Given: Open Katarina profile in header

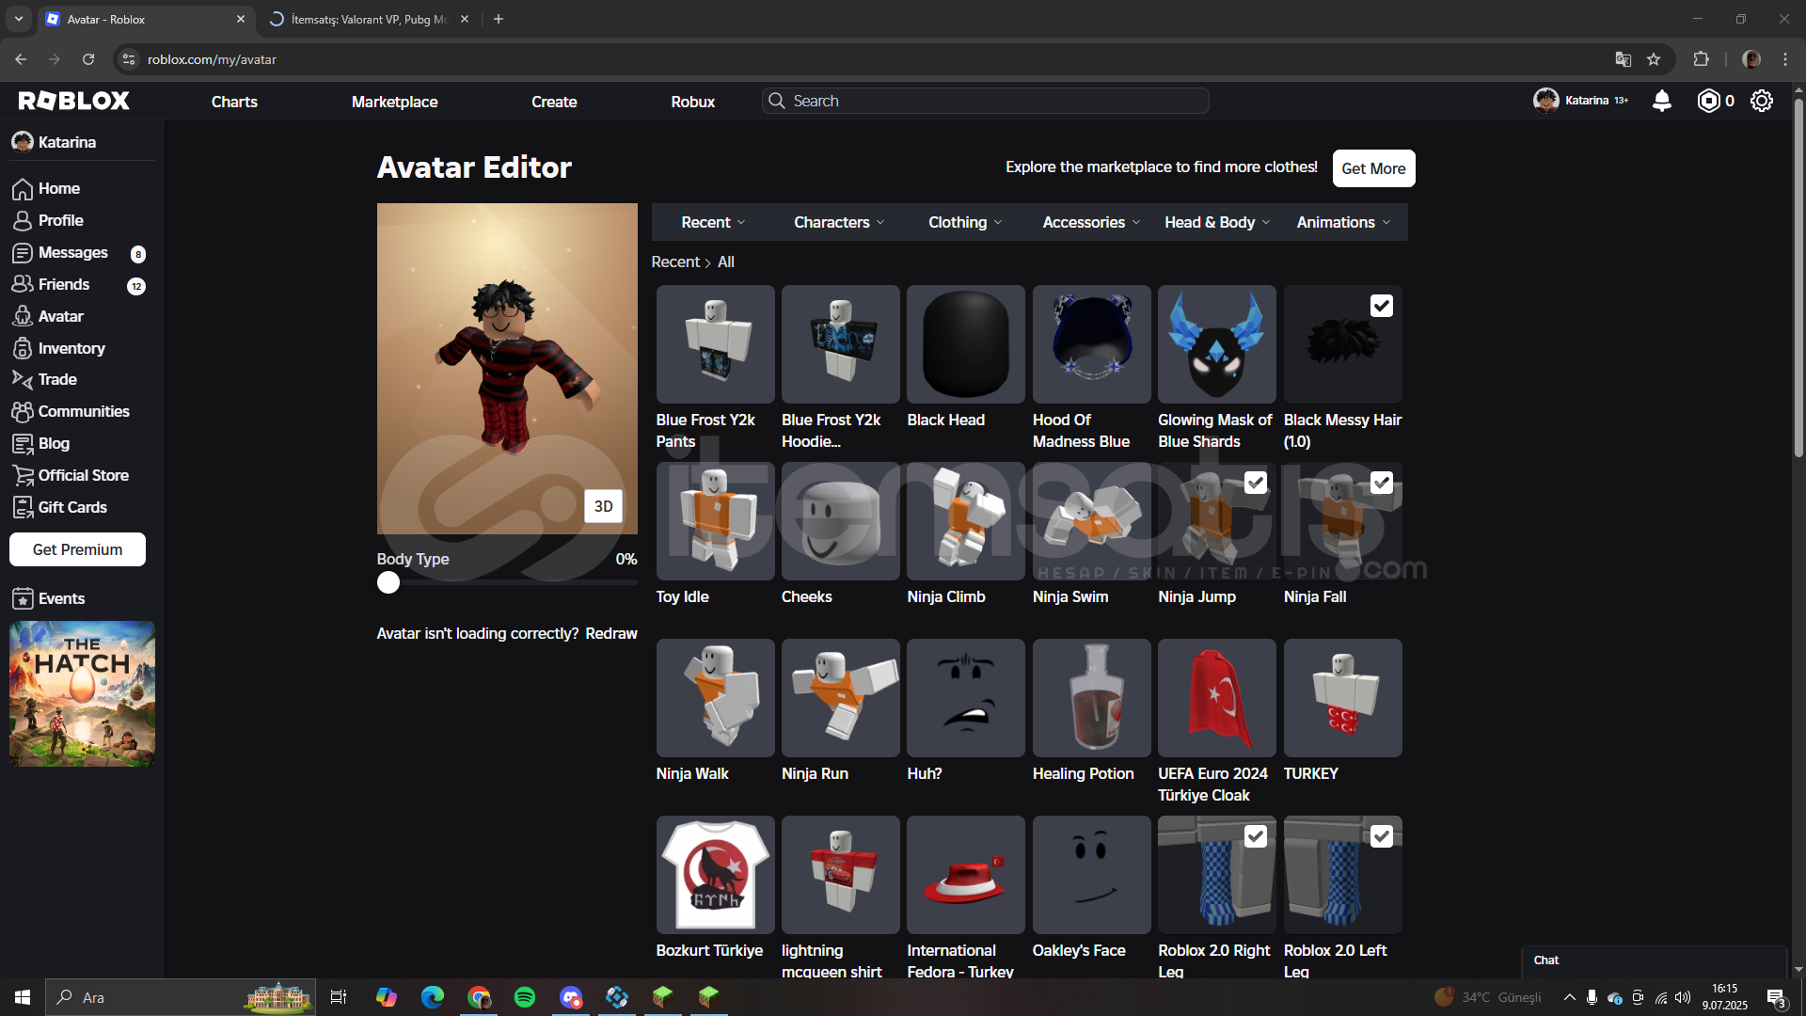Looking at the screenshot, I should 1580,101.
